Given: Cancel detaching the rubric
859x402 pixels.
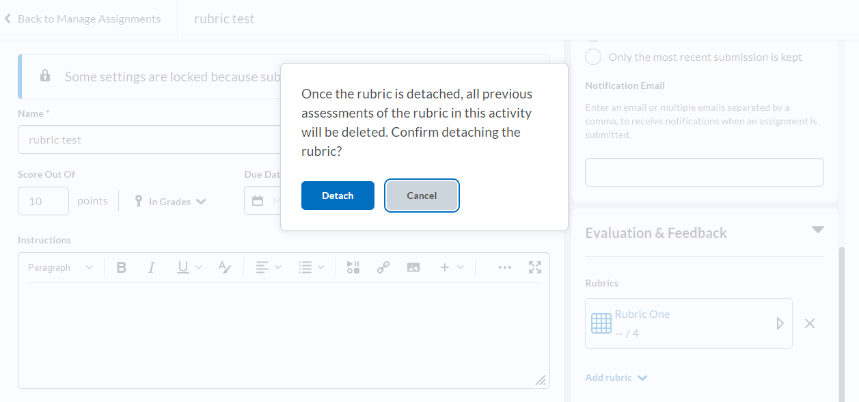Looking at the screenshot, I should 422,196.
